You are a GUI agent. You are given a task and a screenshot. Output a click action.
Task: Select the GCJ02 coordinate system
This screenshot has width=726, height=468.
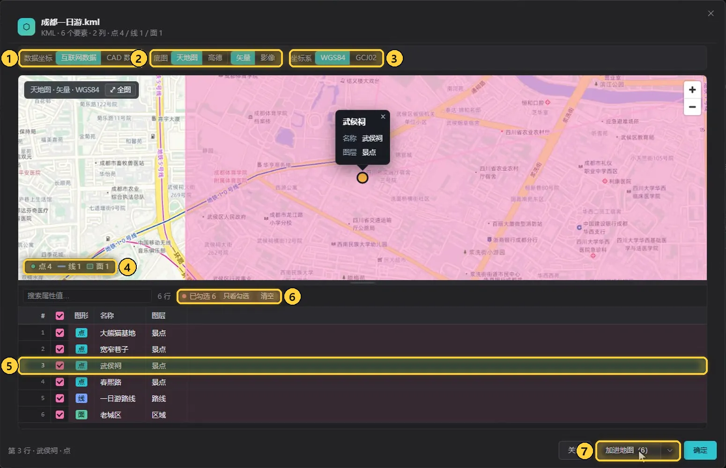pos(366,58)
